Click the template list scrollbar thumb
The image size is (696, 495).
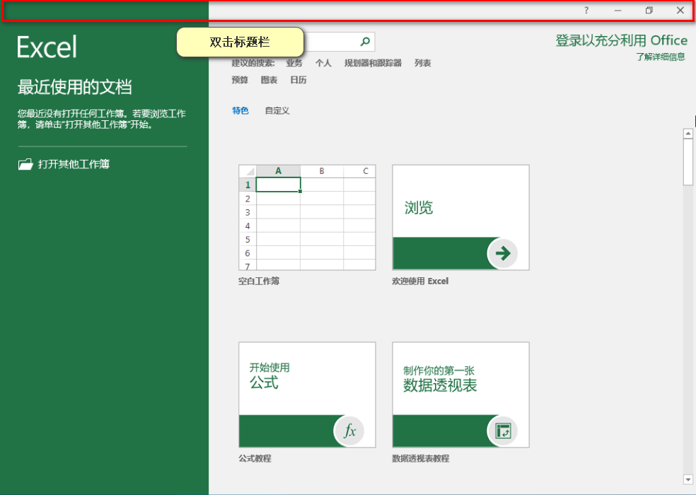point(688,162)
